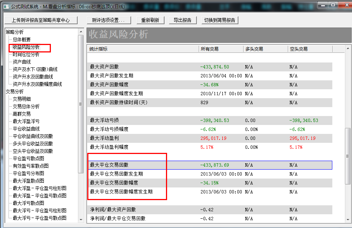Click the 829 days value cell

204,103
